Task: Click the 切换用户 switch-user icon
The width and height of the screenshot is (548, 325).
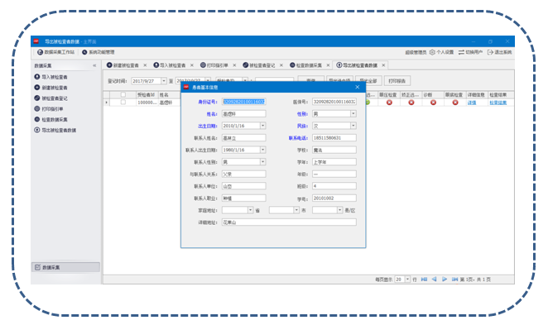Action: tap(461, 52)
